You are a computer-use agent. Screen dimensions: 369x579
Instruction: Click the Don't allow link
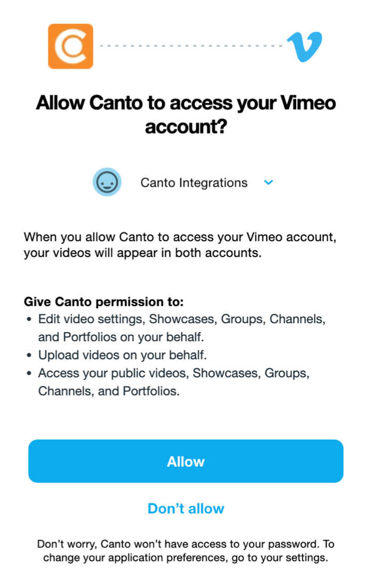pos(185,508)
